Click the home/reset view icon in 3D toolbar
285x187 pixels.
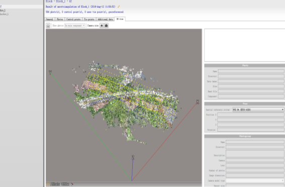coord(48,26)
